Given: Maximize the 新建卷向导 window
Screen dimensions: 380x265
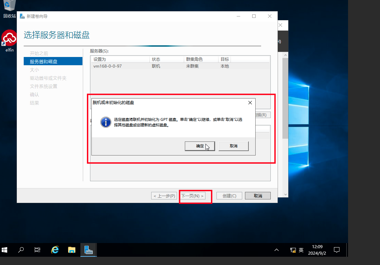Looking at the screenshot, I should tap(254, 16).
